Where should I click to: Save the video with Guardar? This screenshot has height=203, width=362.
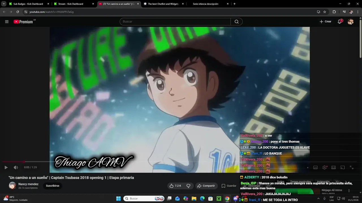(229, 186)
